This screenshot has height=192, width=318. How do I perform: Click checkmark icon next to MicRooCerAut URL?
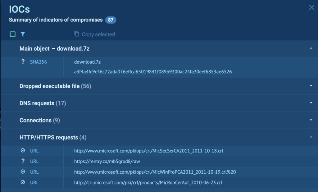tap(23, 182)
